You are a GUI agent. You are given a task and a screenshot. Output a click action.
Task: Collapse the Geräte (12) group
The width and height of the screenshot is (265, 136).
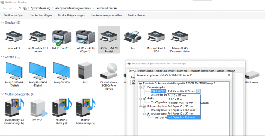click(3, 57)
